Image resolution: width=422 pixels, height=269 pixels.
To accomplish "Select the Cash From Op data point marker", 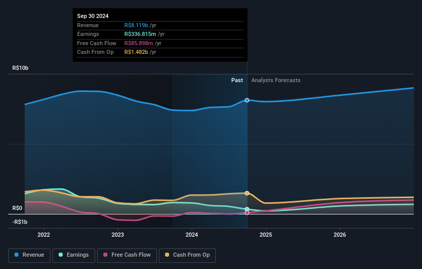I will coord(247,193).
